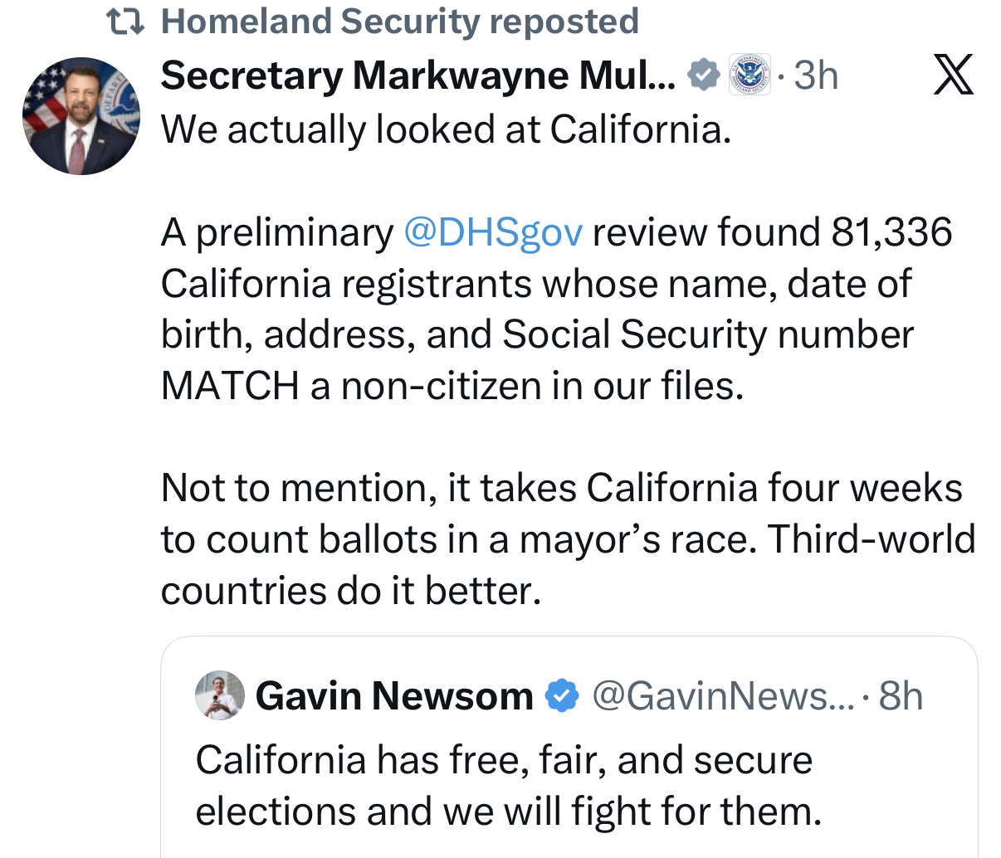Click the 81,336 figure in the post

pos(891,232)
